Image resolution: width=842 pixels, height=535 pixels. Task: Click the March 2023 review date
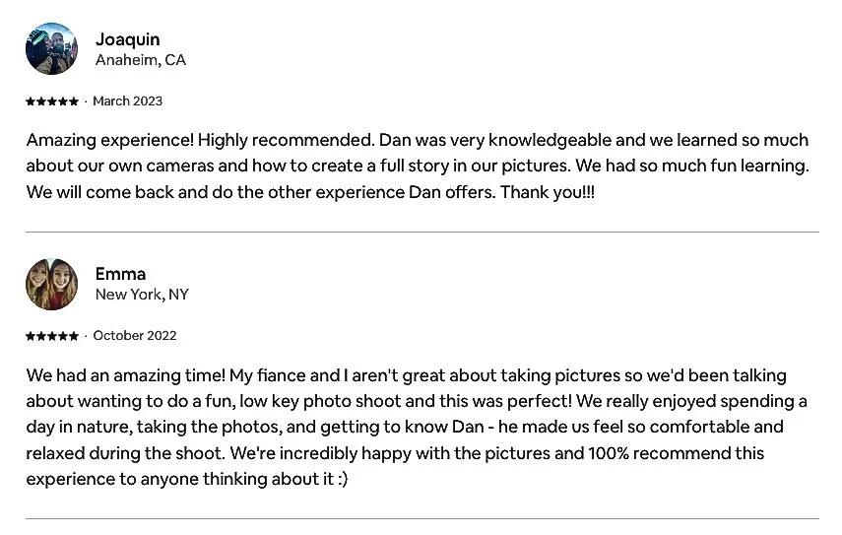[128, 100]
